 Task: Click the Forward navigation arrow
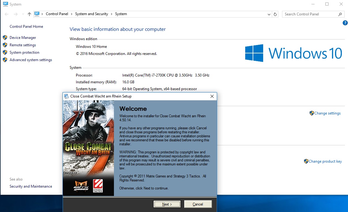[15, 14]
